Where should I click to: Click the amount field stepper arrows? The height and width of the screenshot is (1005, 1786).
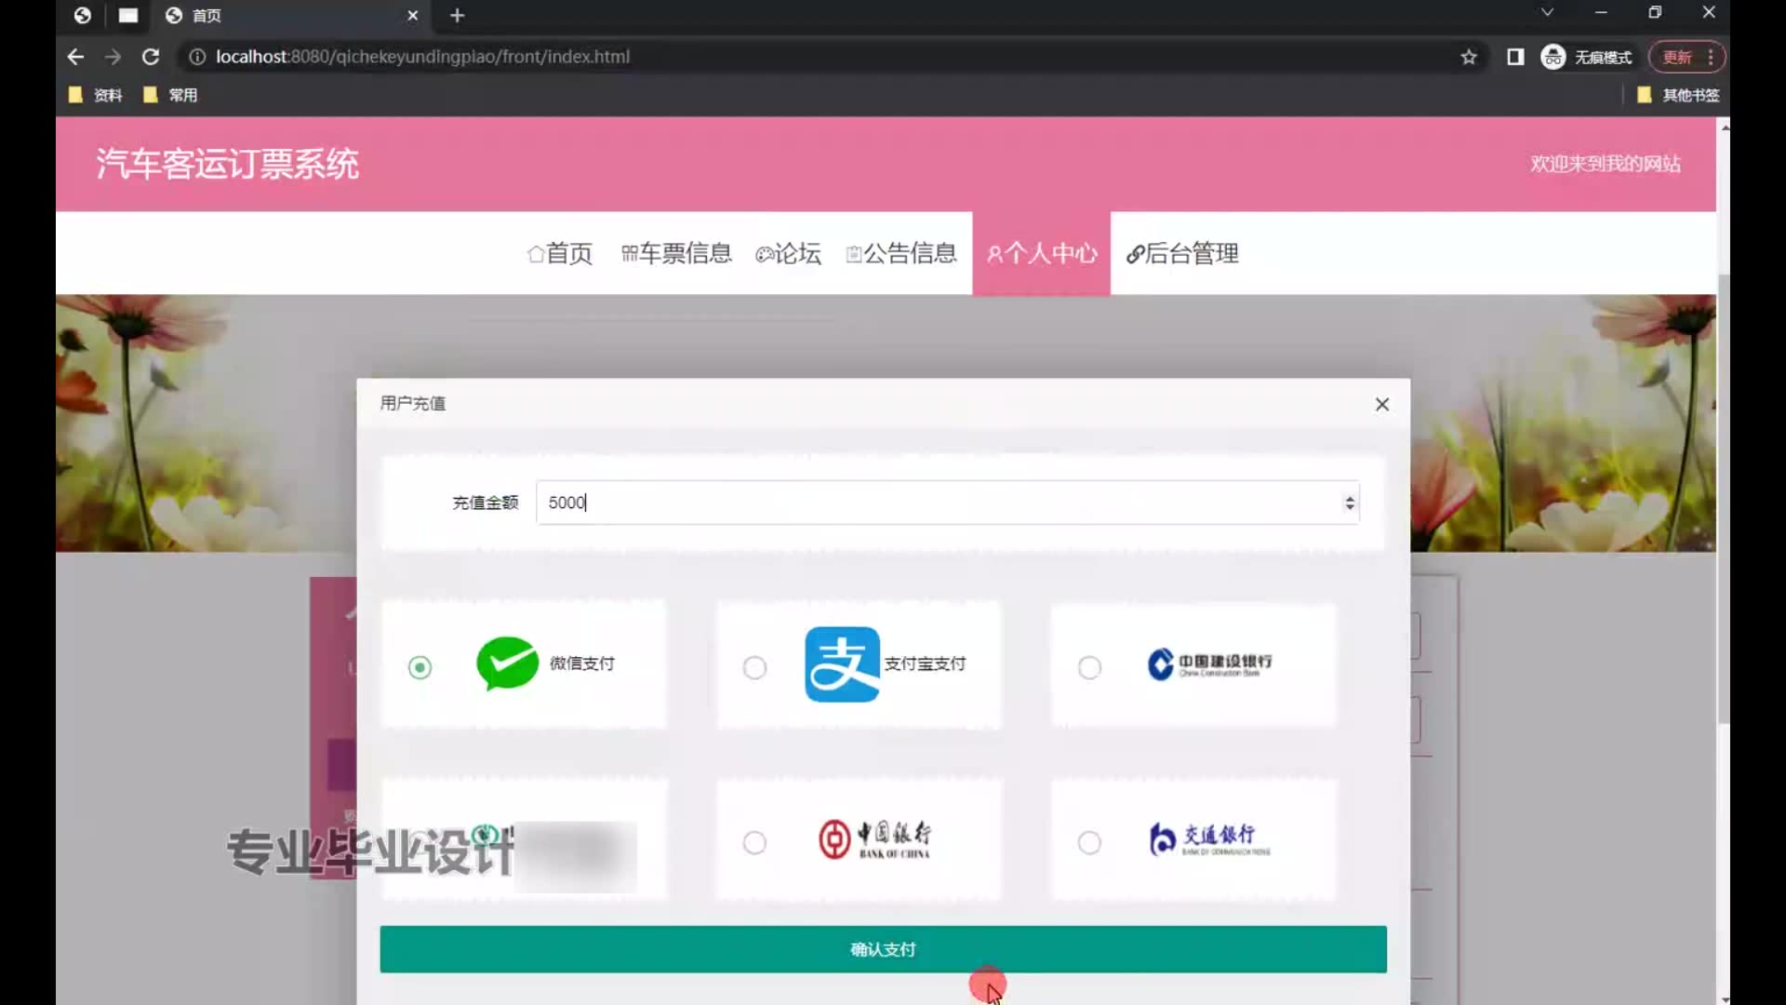1349,502
